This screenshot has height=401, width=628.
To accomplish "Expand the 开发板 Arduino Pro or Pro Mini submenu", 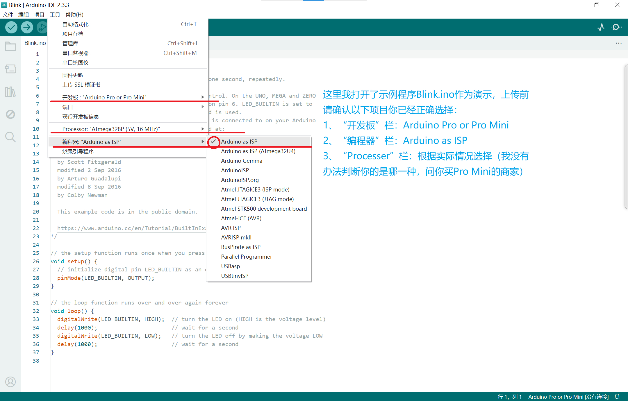I will click(128, 97).
